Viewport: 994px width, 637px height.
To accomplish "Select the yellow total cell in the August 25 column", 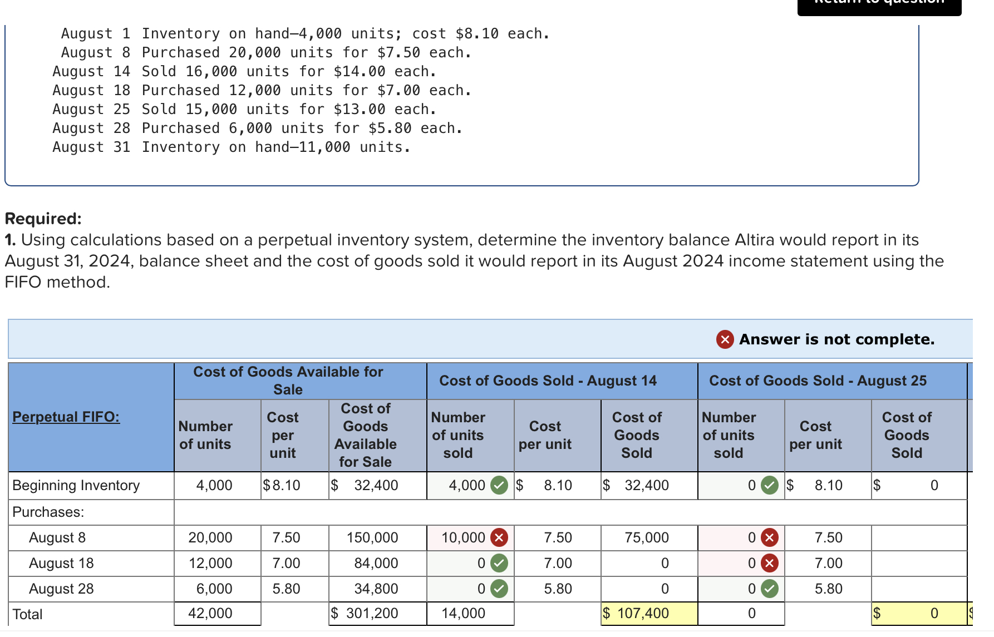I will [x=918, y=613].
